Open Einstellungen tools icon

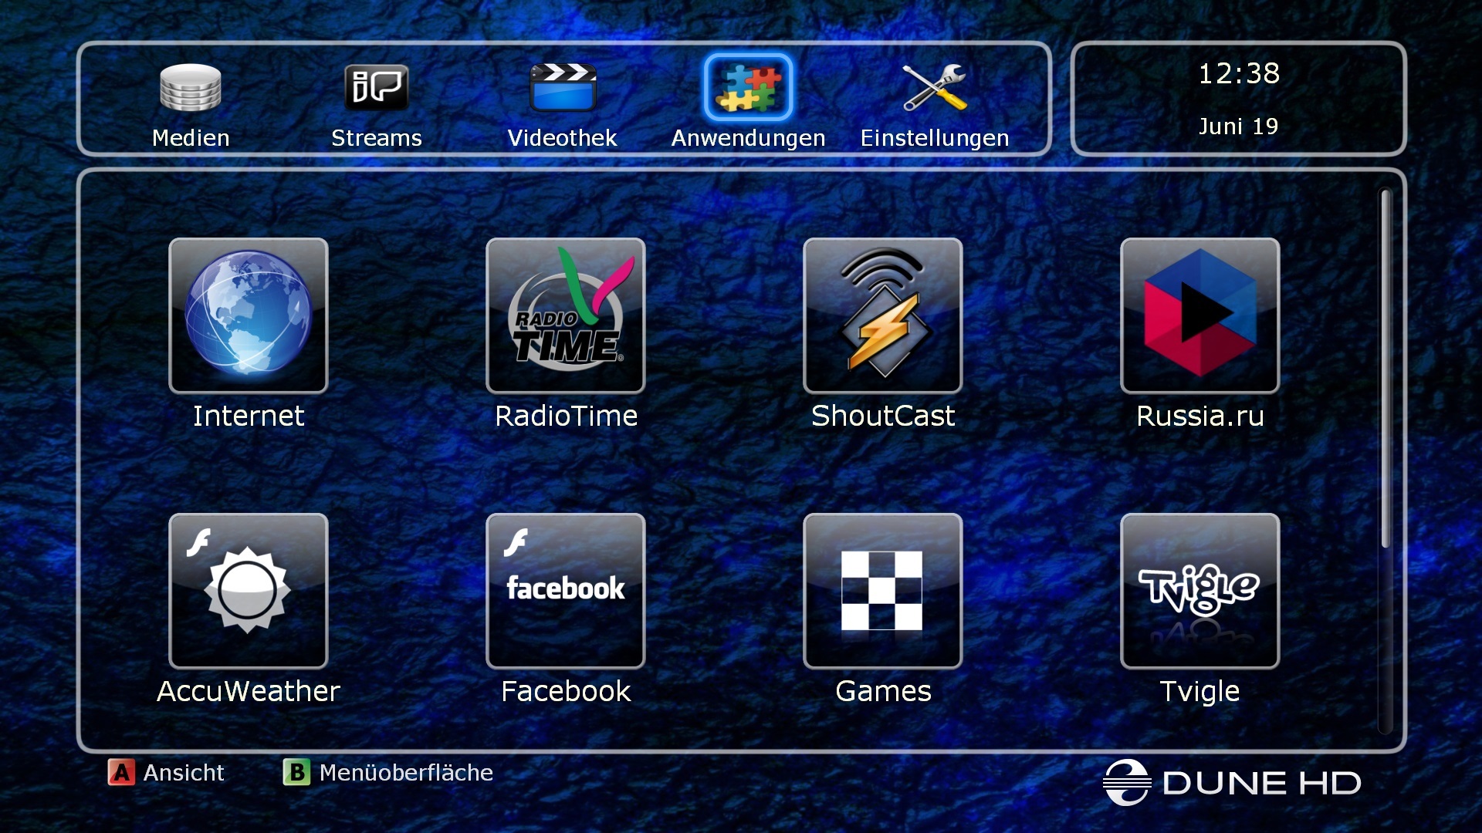click(x=934, y=87)
